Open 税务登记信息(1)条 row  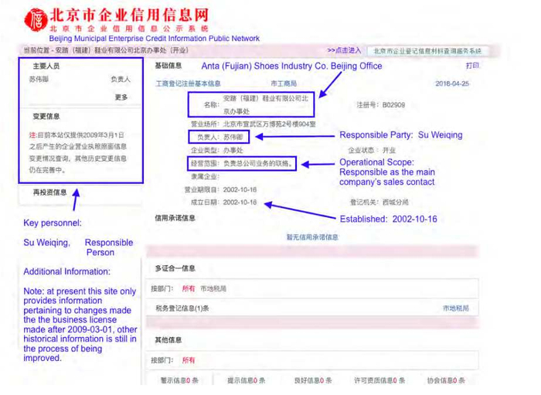312,308
